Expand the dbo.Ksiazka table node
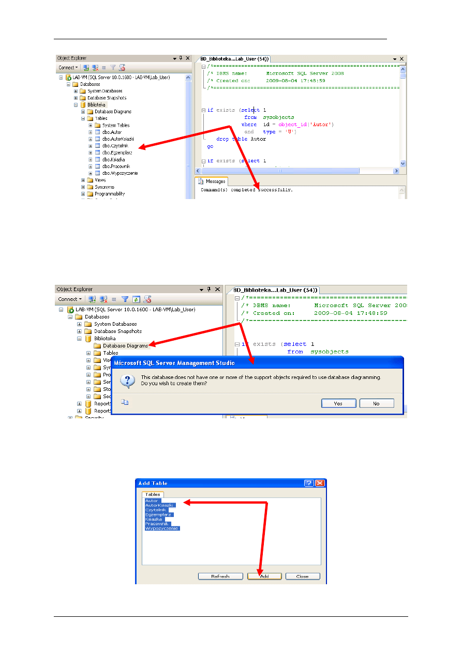This screenshot has width=462, height=653. click(91, 160)
